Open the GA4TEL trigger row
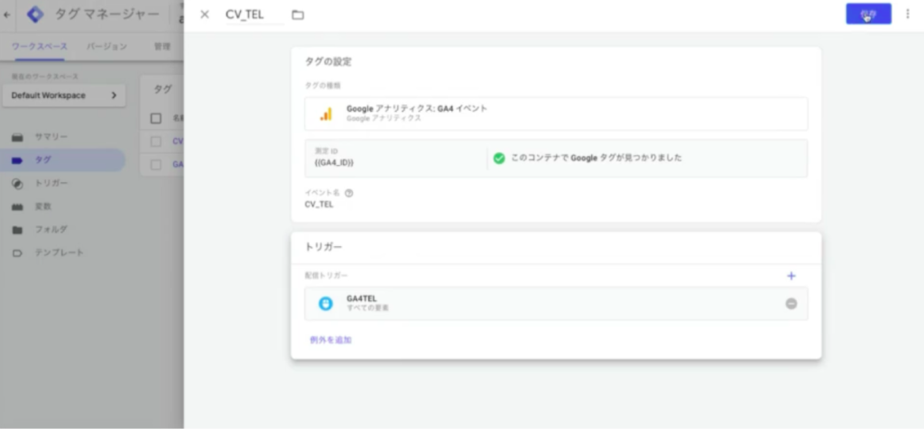924x429 pixels. click(x=556, y=304)
